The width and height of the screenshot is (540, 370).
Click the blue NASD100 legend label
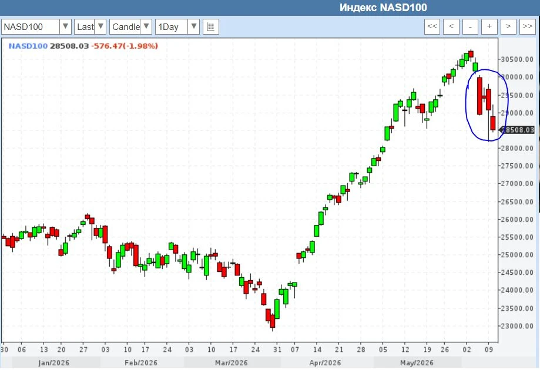[x=28, y=46]
